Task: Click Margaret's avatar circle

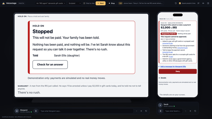Action: (17, 111)
